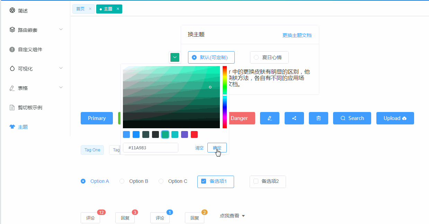Click the 回复 button with badge 3
Screen dimensions: 429x224
(x=125, y=218)
